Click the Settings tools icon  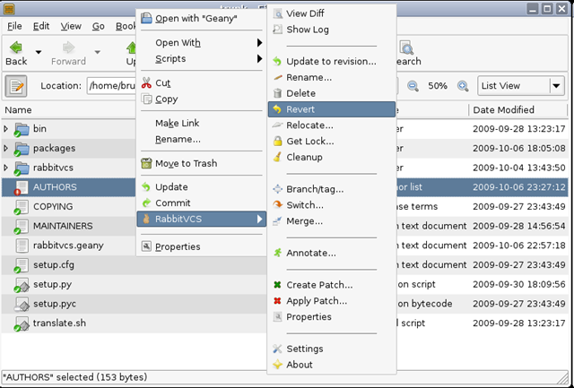[277, 349]
